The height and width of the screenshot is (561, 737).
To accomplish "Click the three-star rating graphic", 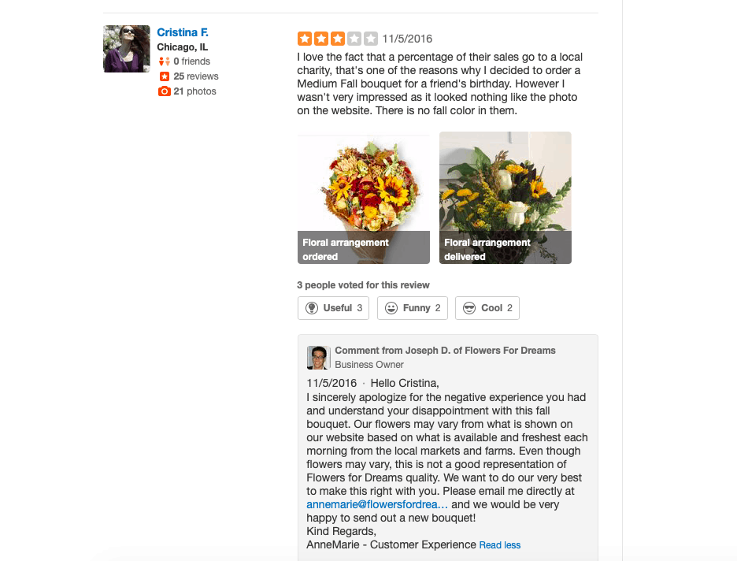I will pyautogui.click(x=337, y=39).
